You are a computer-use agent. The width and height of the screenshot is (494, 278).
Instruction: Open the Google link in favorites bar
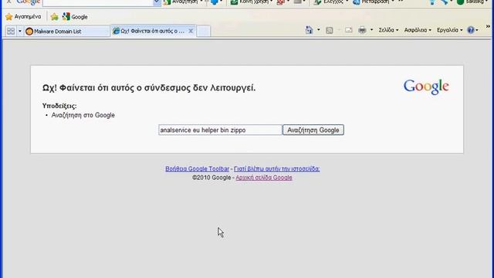[x=75, y=17]
